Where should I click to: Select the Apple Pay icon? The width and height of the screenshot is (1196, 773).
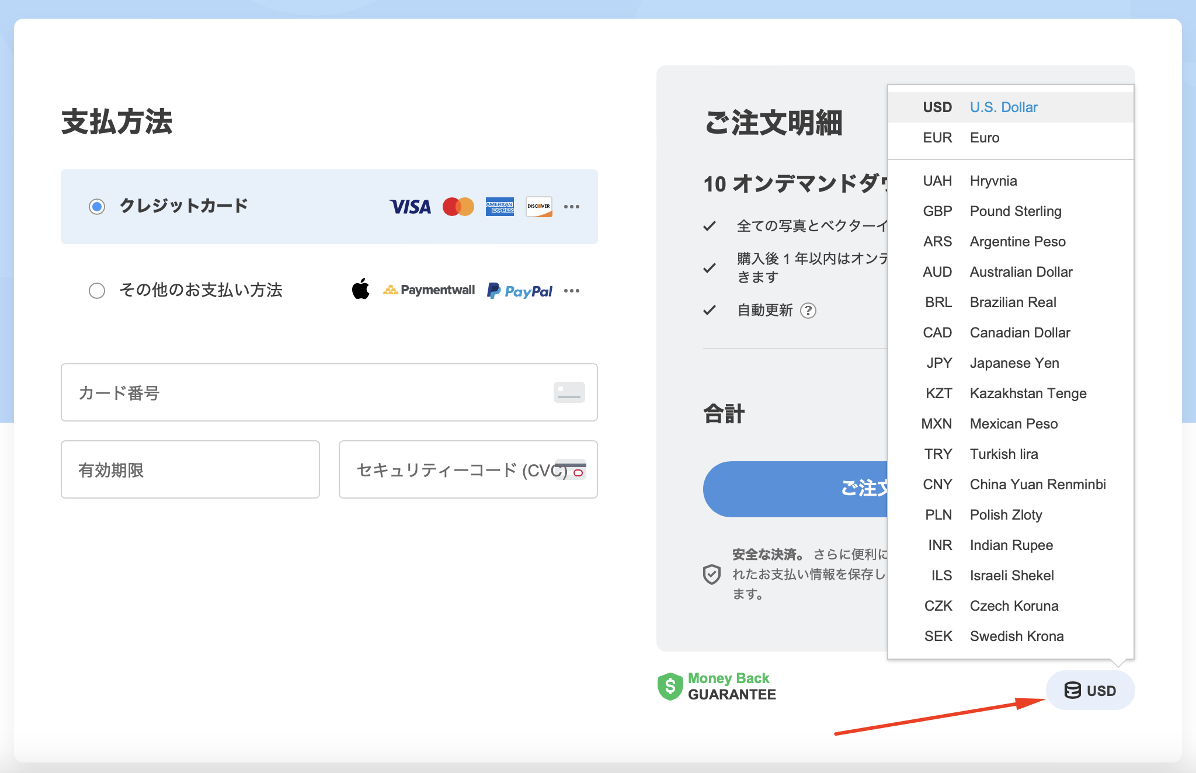click(x=361, y=290)
